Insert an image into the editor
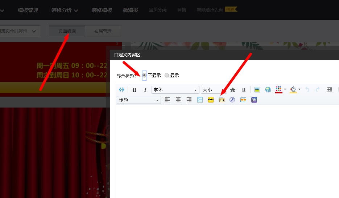The width and height of the screenshot is (339, 198). [x=257, y=90]
